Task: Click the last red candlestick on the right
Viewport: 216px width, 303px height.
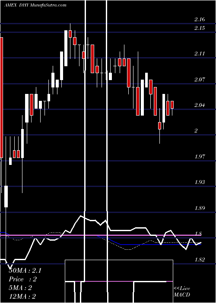Action: (x=172, y=105)
